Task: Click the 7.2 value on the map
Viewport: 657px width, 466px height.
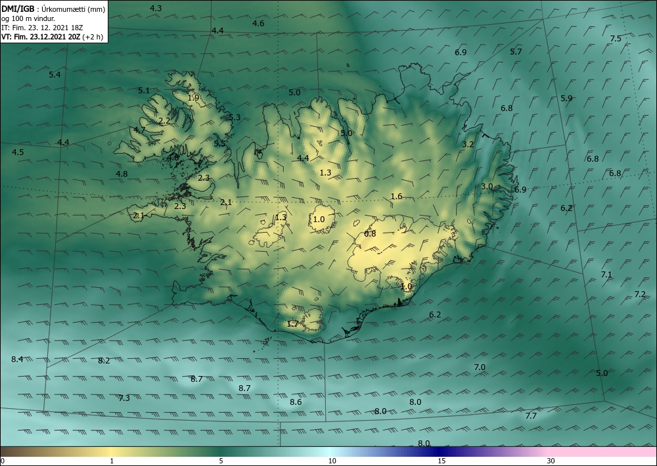Action: pyautogui.click(x=640, y=294)
